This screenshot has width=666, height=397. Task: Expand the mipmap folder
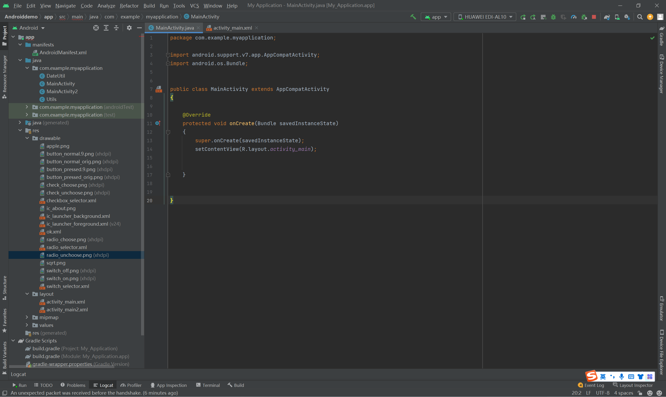[x=27, y=317]
